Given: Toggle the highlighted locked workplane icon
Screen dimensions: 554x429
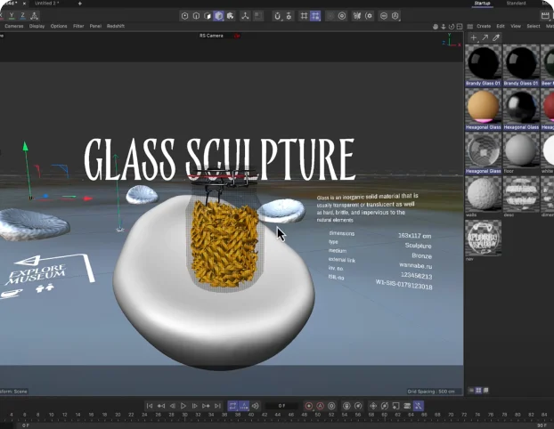Looking at the screenshot, I should click(315, 16).
